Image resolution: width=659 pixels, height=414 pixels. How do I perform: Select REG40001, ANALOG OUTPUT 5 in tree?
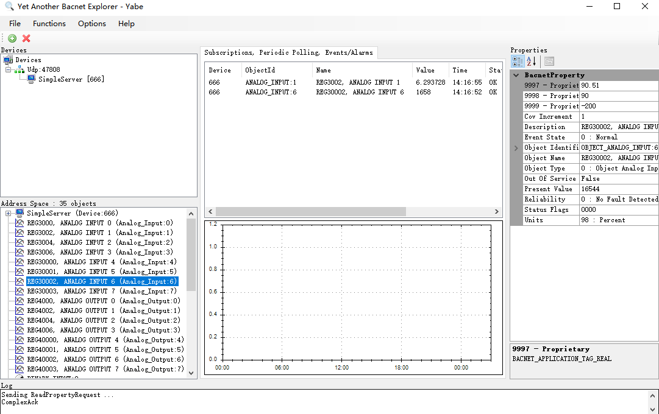tap(105, 349)
